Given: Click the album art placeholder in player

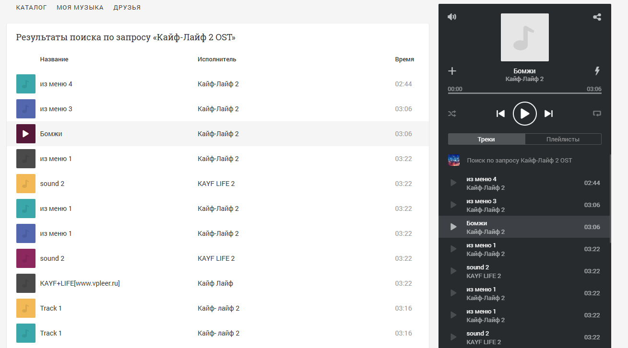Looking at the screenshot, I should pyautogui.click(x=525, y=37).
